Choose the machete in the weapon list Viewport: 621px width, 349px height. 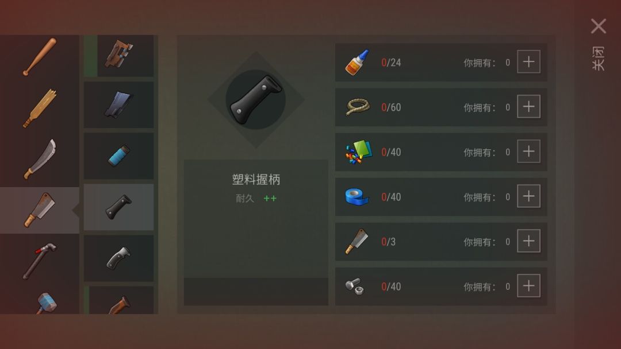40,159
